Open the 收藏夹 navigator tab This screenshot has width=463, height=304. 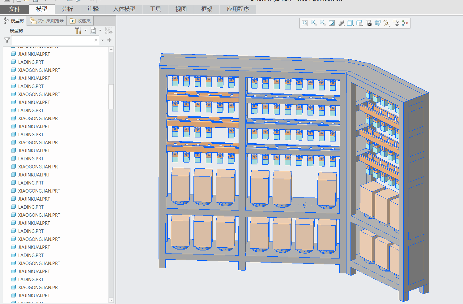tap(80, 21)
